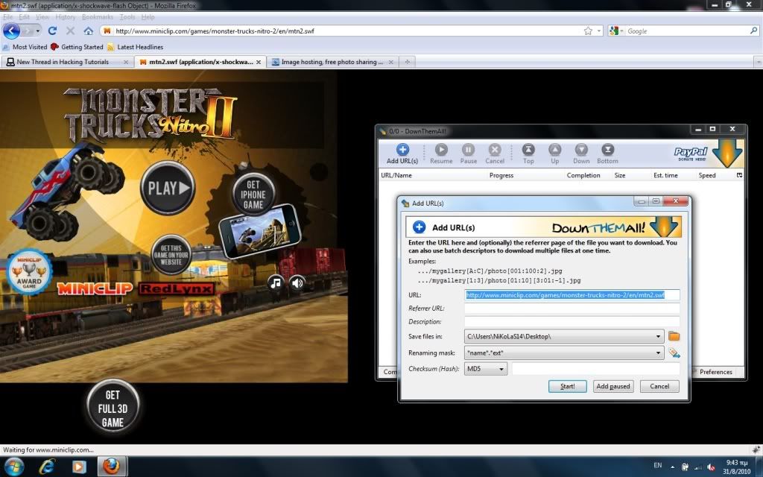
Task: Open the save folder browse icon
Action: click(x=674, y=336)
